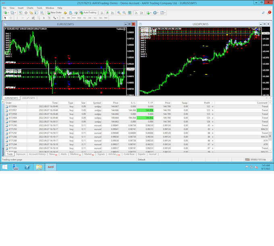Switch to the Experts terminal tab
This screenshot has width=274, height=246.
pyautogui.click(x=141, y=154)
